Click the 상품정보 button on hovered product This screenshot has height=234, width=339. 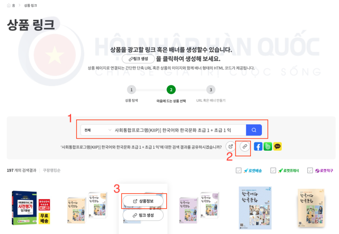tap(143, 201)
